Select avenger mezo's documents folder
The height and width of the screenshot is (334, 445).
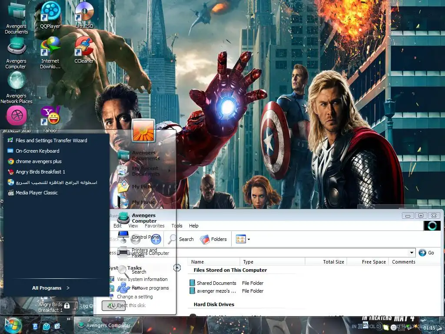[x=213, y=291]
